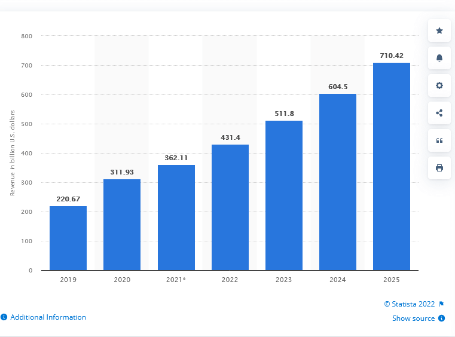Click the 700 y-axis tick label
Viewport: 455px width, 337px height.
click(x=27, y=66)
